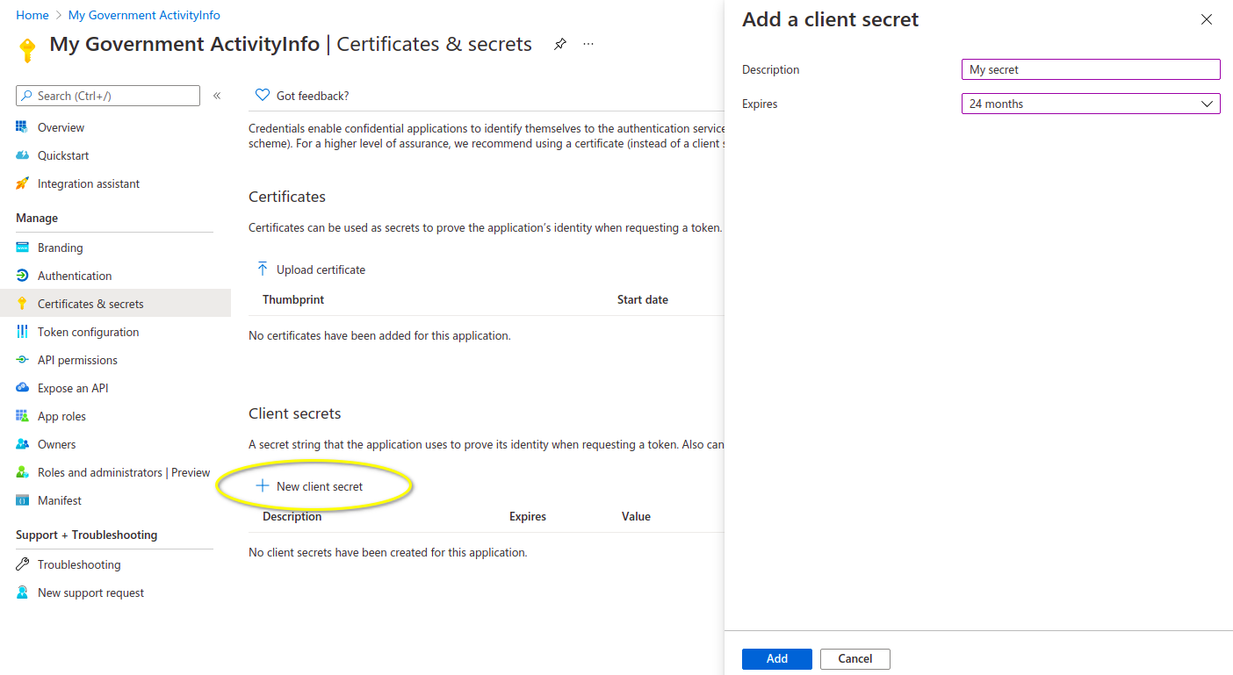The image size is (1233, 675).
Task: Select Token configuration menu item
Action: [x=88, y=332]
